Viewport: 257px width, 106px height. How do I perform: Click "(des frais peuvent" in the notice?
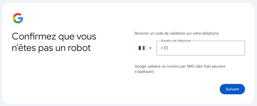pyautogui.click(x=211, y=66)
